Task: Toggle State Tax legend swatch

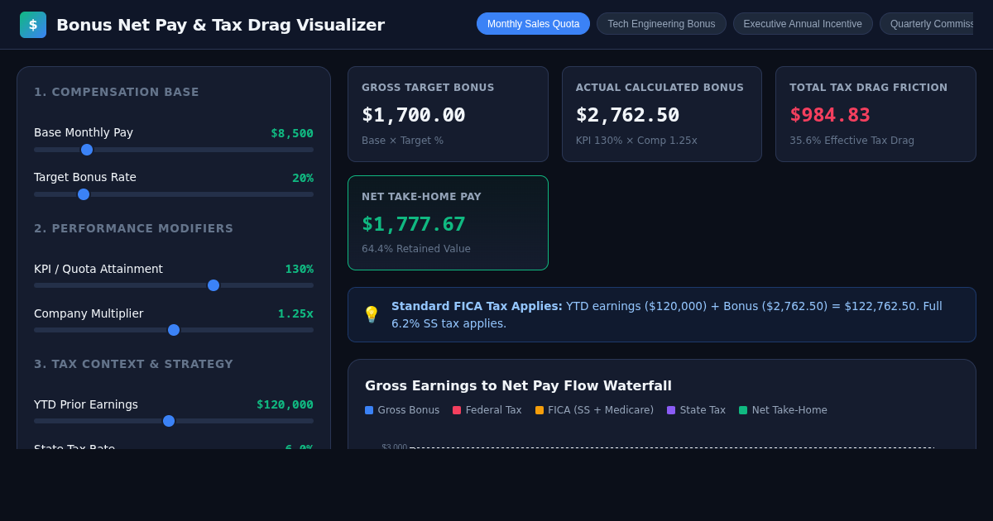Action: point(671,410)
